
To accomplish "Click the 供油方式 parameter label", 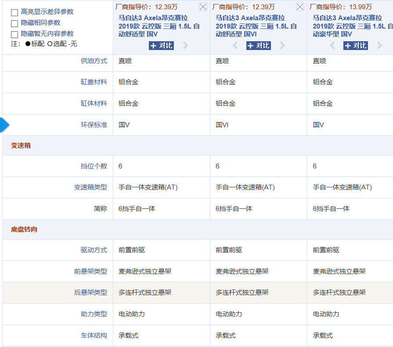I will [x=94, y=61].
